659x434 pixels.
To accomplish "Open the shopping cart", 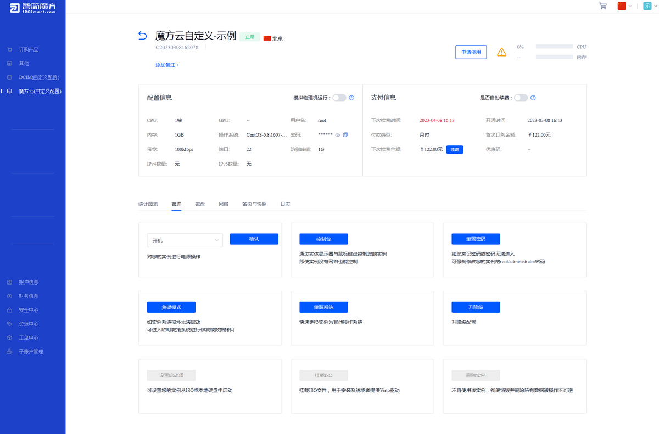I will (x=603, y=6).
